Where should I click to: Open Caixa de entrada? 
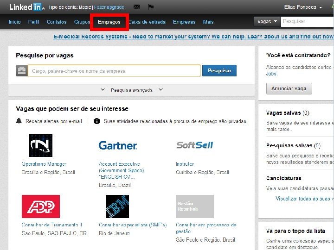pyautogui.click(x=147, y=22)
